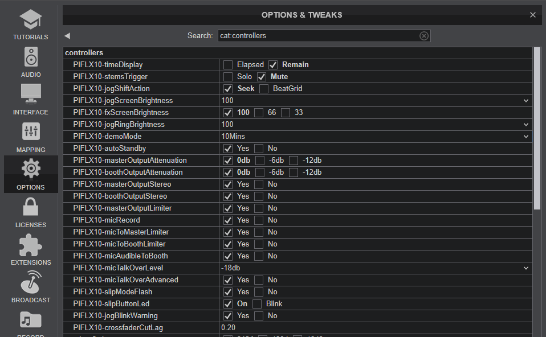Expand the jogScreenBrightness dropdown
546x337 pixels.
[525, 101]
